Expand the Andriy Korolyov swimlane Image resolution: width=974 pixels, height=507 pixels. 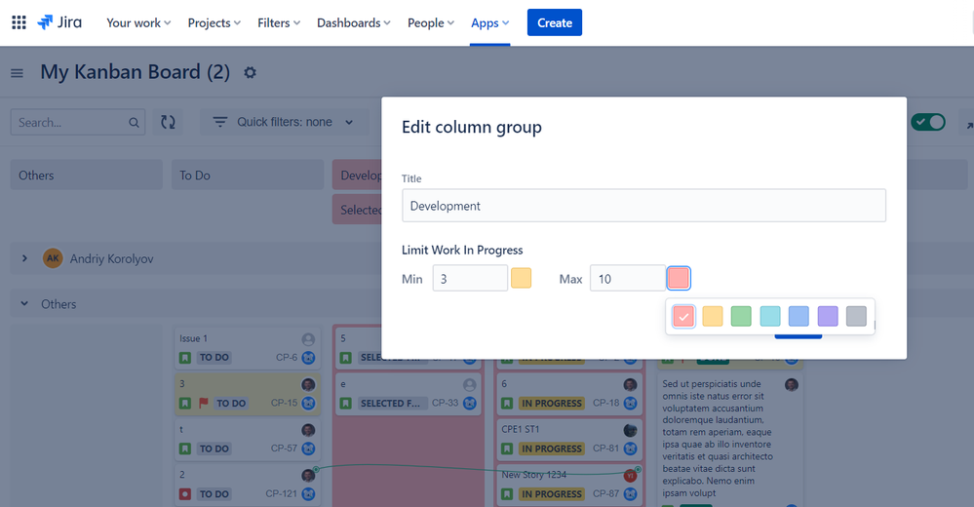[24, 257]
